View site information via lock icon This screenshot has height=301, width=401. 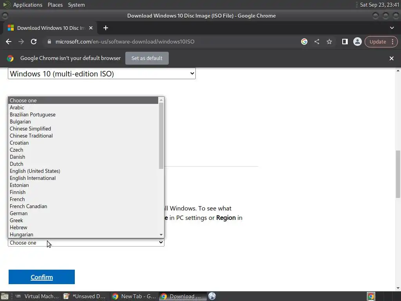[x=49, y=42]
